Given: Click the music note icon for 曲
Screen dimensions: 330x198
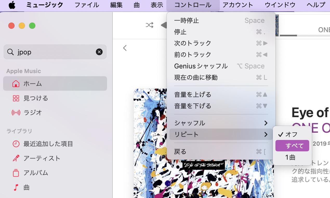Looking at the screenshot, I should click(16, 187).
